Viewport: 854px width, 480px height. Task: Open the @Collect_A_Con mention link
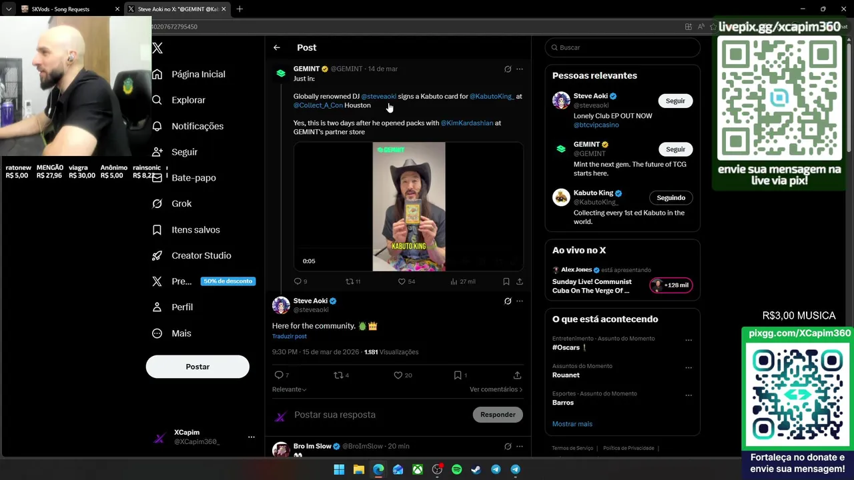tap(318, 105)
